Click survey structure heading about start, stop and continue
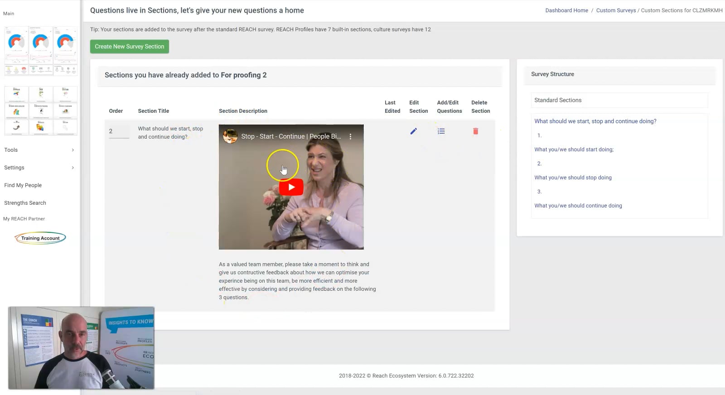Screen dimensions: 725x395 tap(595, 121)
